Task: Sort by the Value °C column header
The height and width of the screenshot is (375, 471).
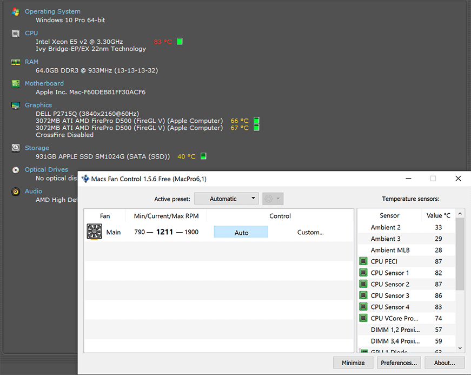Action: pos(438,215)
